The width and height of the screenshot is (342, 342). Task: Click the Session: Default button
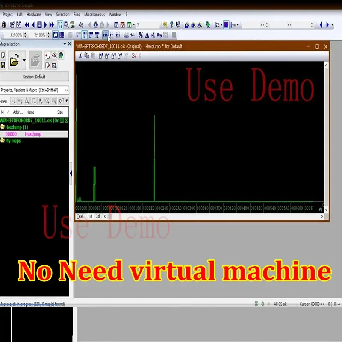[34, 77]
